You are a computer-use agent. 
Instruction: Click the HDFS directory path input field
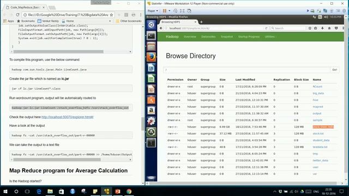tap(246, 70)
